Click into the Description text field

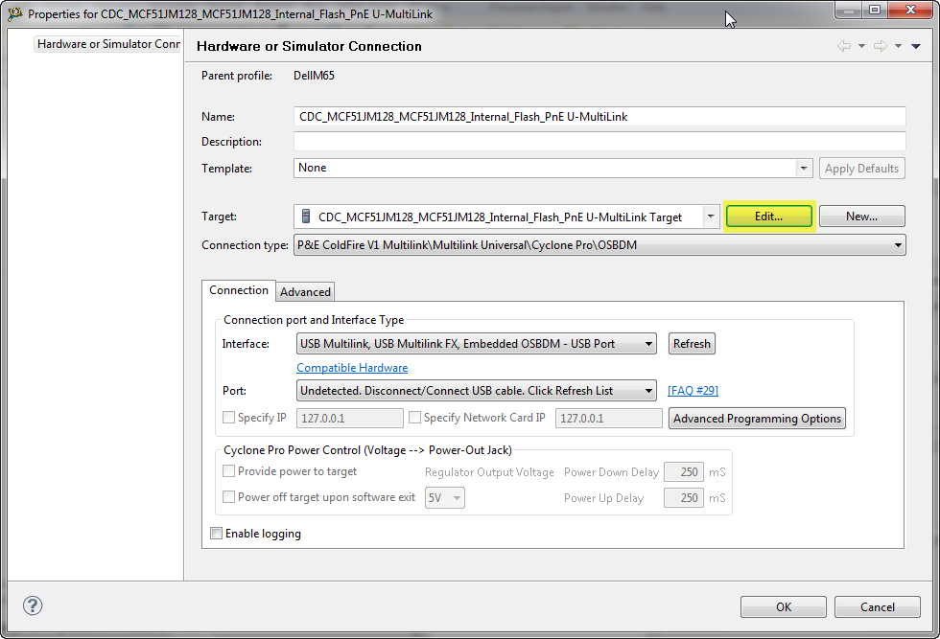[x=599, y=142]
